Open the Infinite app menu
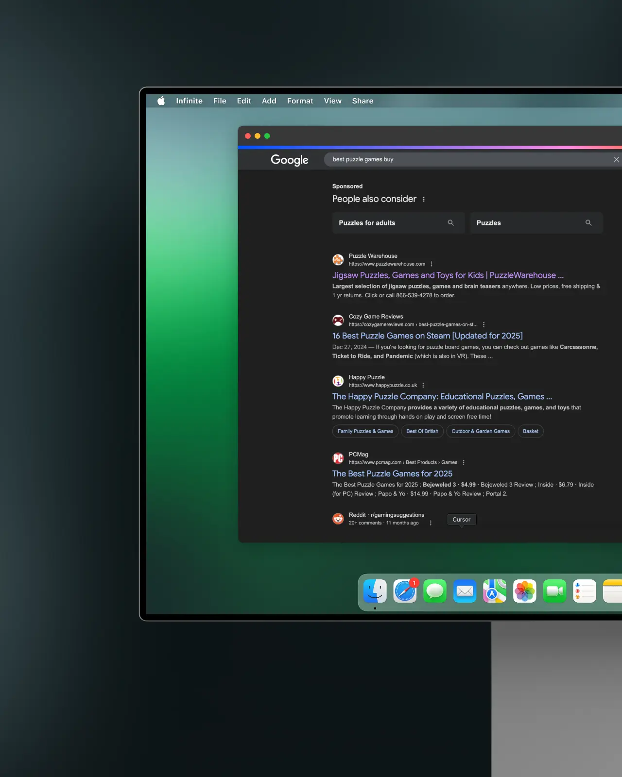 189,101
